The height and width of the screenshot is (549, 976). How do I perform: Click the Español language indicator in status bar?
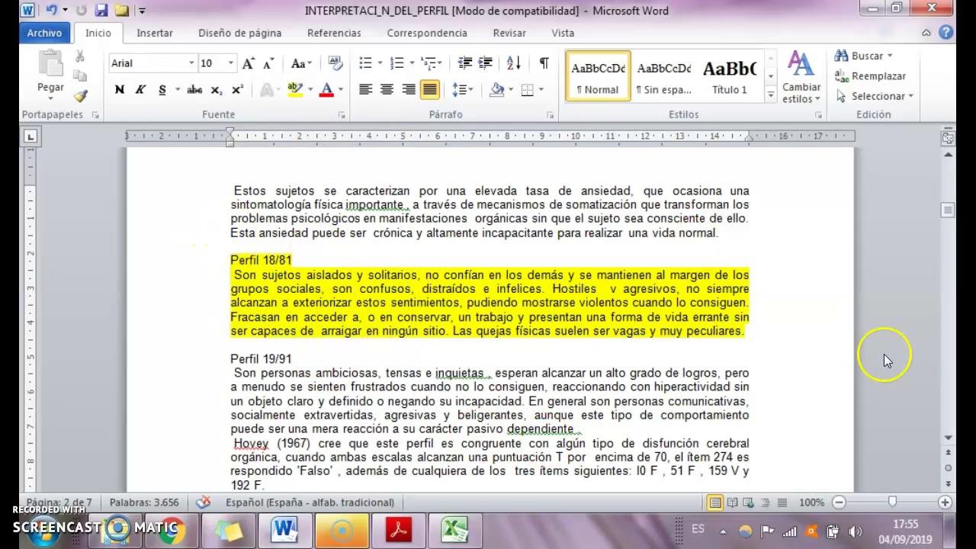coord(310,502)
